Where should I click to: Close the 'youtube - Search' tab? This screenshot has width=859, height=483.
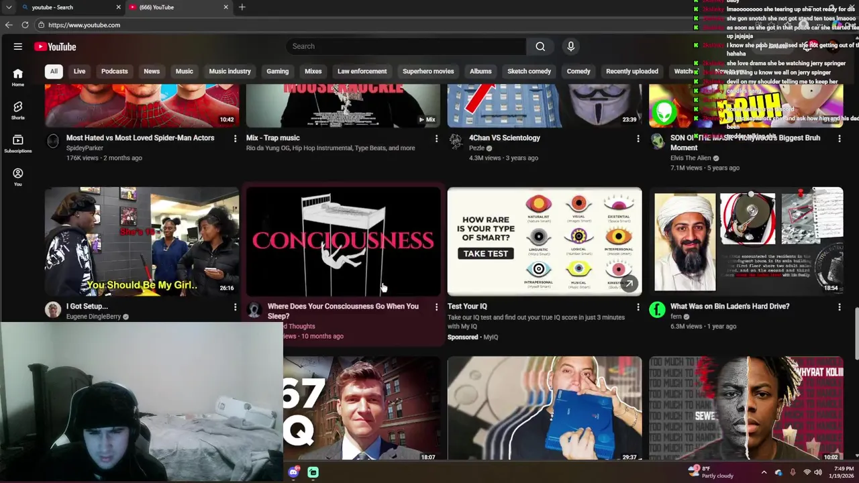pyautogui.click(x=119, y=7)
